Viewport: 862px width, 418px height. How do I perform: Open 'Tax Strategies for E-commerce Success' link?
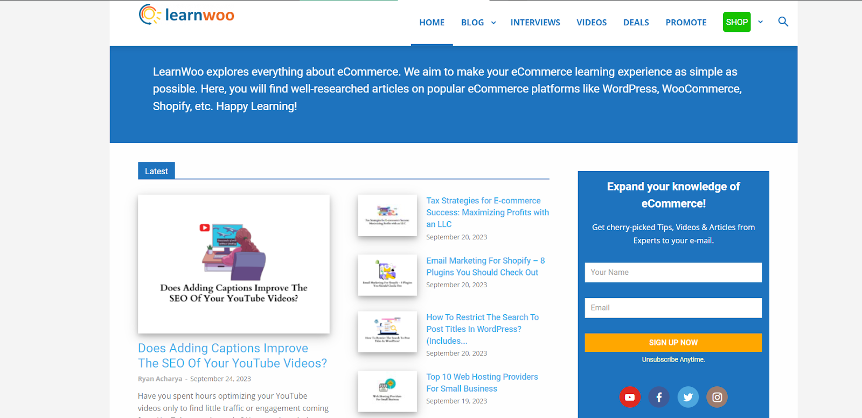point(488,212)
